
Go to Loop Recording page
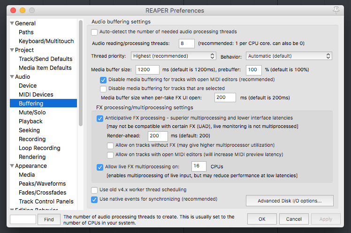(39, 148)
